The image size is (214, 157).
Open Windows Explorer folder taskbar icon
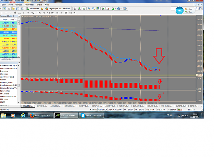(x=3, y=116)
